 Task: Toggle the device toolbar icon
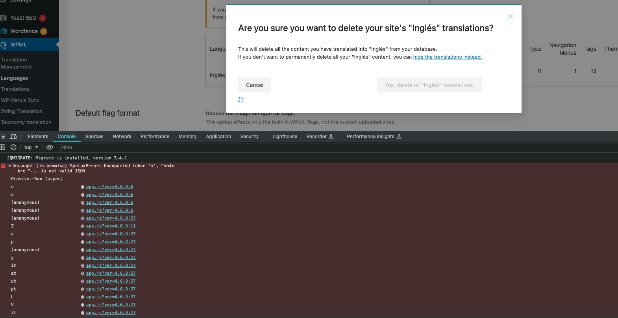(x=13, y=137)
